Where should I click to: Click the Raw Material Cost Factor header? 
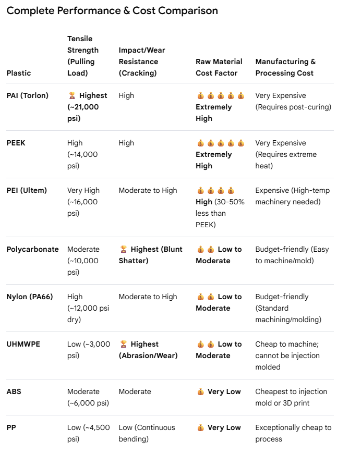pos(219,67)
